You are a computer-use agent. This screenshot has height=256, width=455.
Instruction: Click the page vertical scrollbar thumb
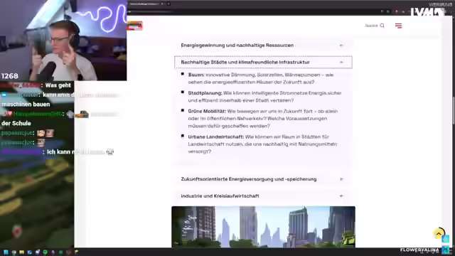tap(453, 110)
